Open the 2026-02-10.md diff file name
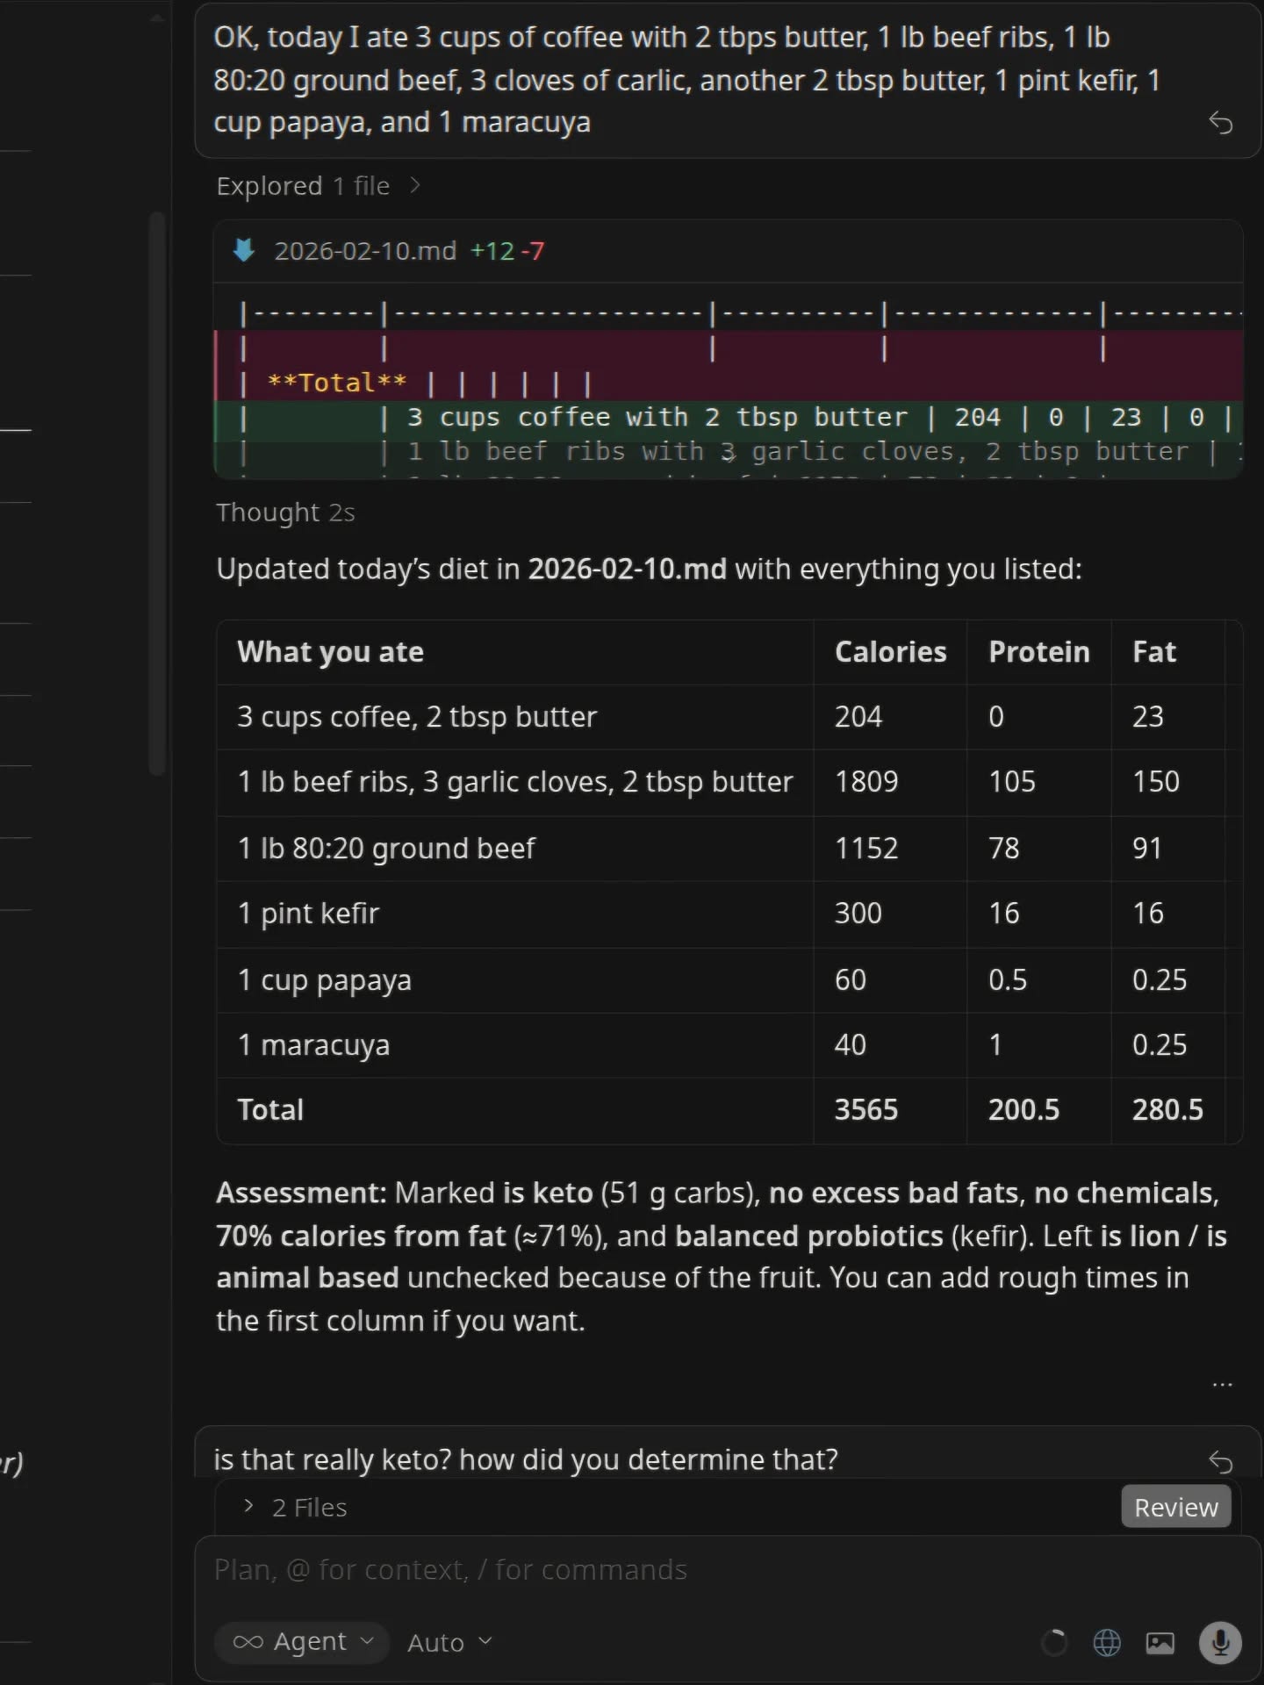 tap(365, 251)
